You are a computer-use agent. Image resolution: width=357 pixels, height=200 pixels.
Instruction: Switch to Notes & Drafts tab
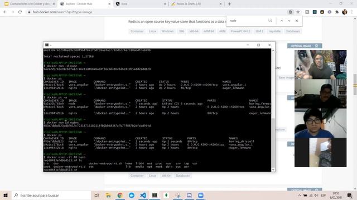196,4
